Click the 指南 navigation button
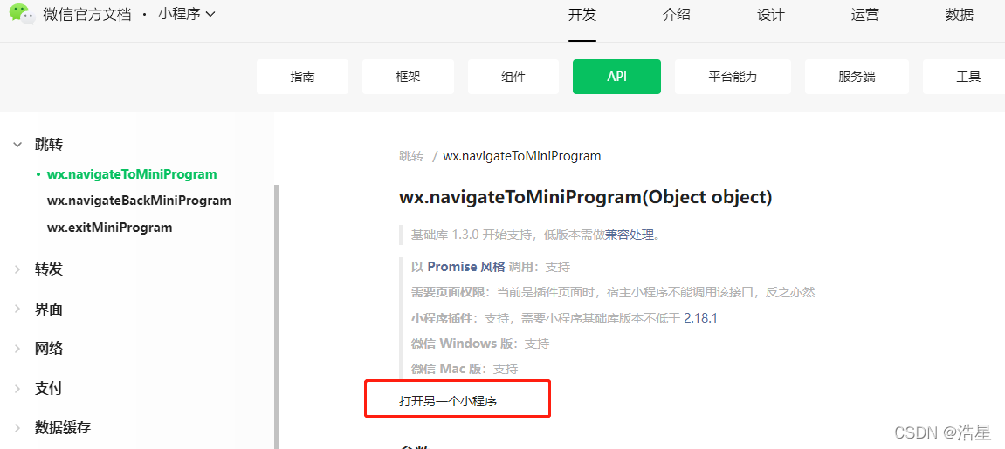 [x=302, y=77]
